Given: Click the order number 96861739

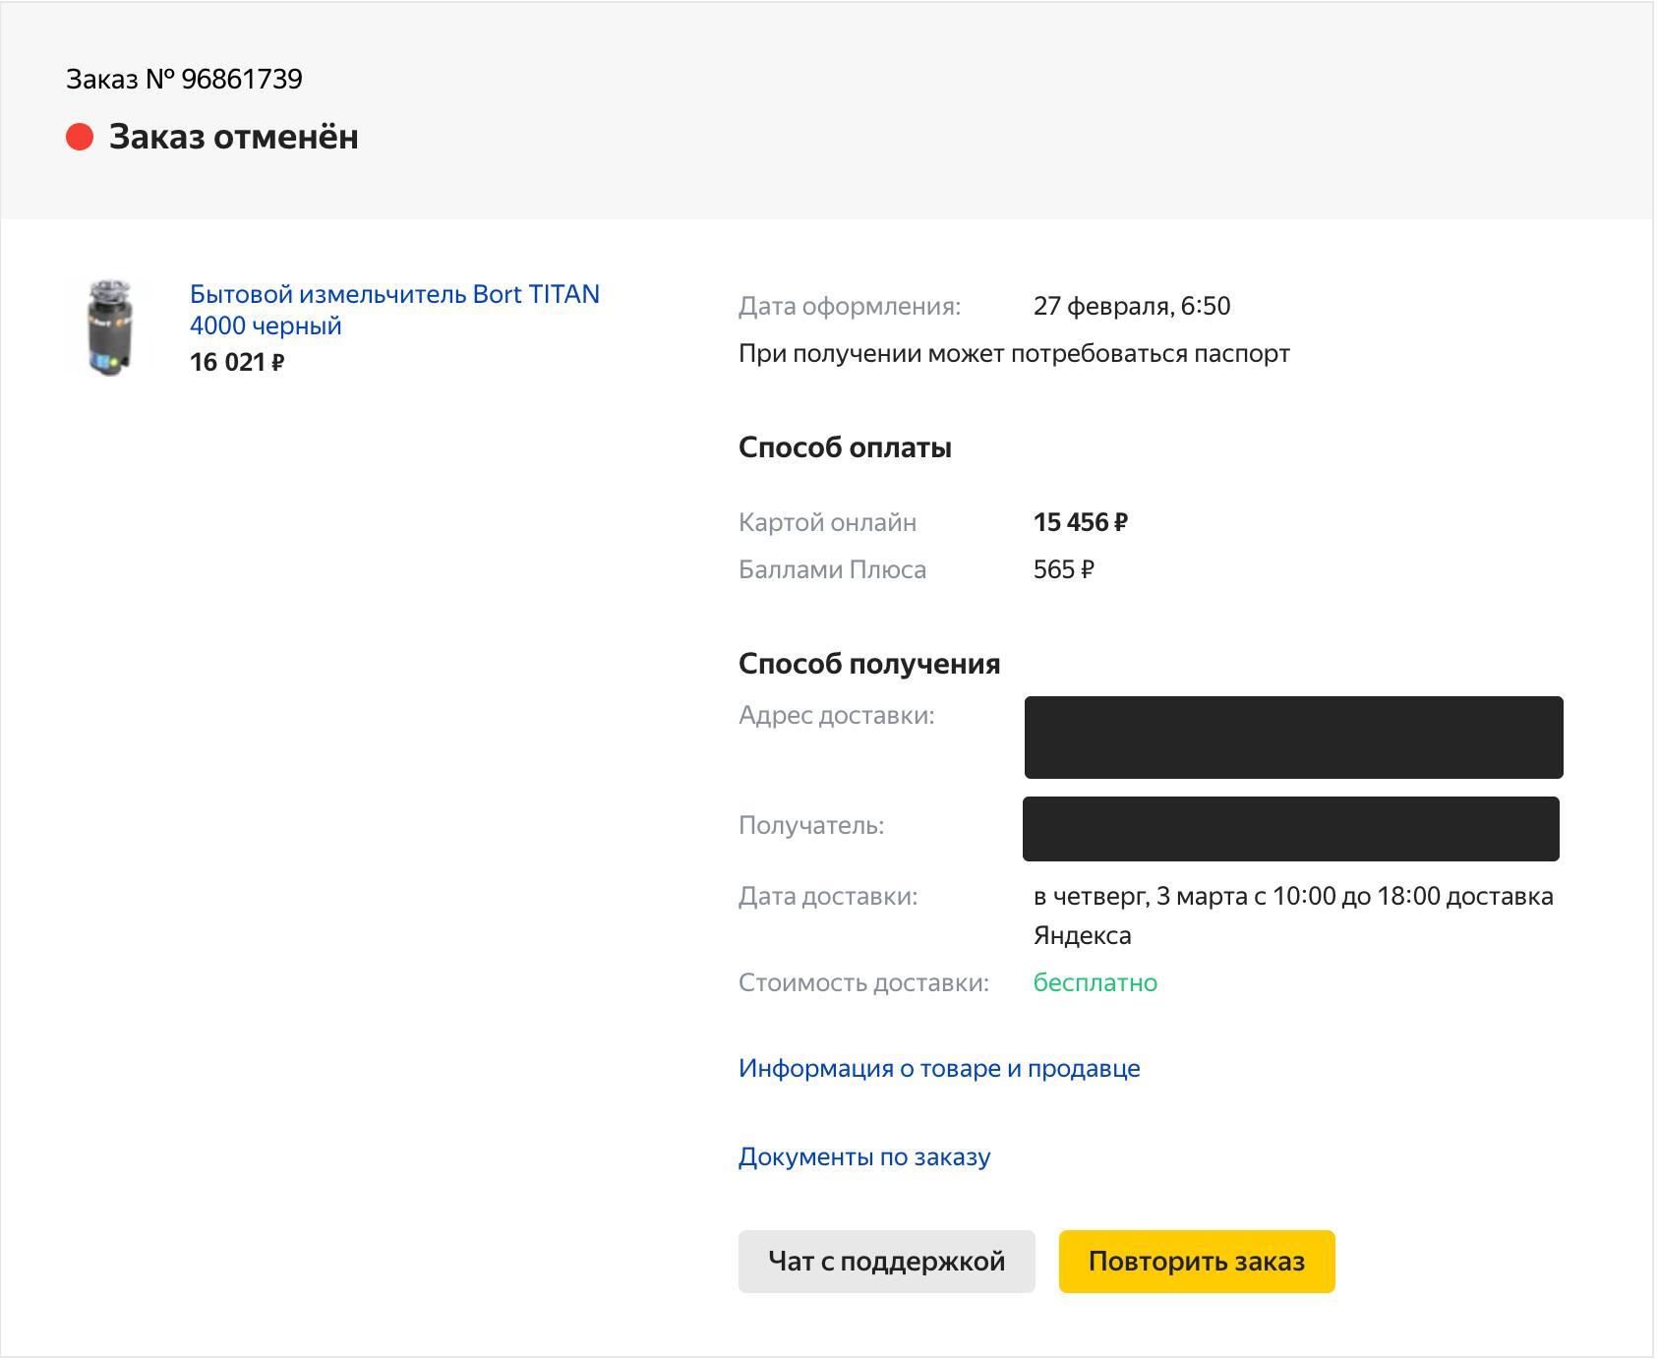Looking at the screenshot, I should [241, 80].
